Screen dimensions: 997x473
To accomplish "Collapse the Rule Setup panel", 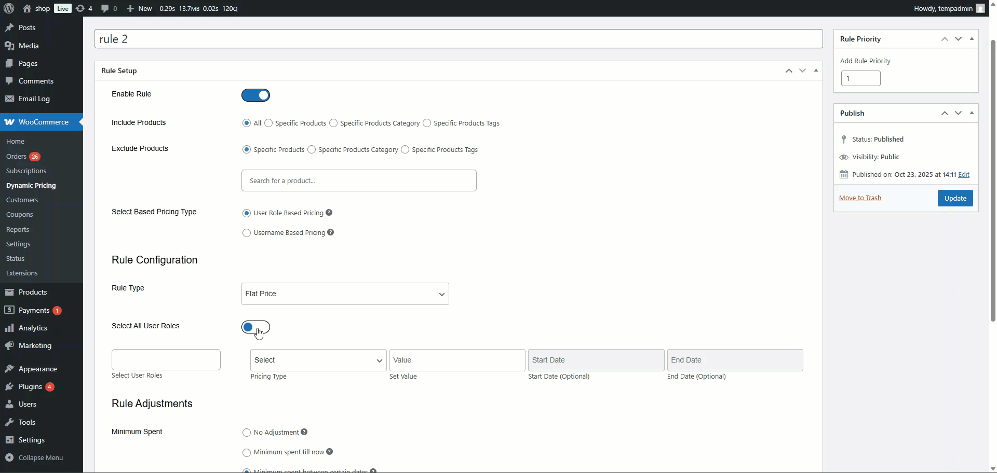I will 816,71.
